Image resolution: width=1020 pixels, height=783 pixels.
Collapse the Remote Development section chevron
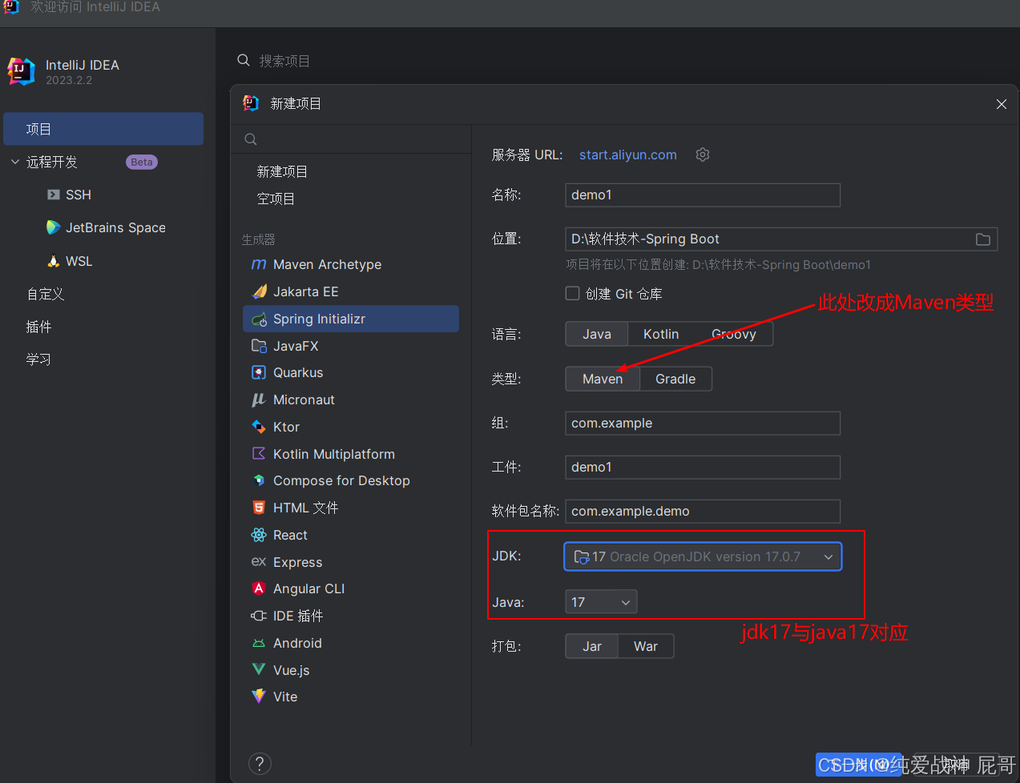(x=14, y=162)
